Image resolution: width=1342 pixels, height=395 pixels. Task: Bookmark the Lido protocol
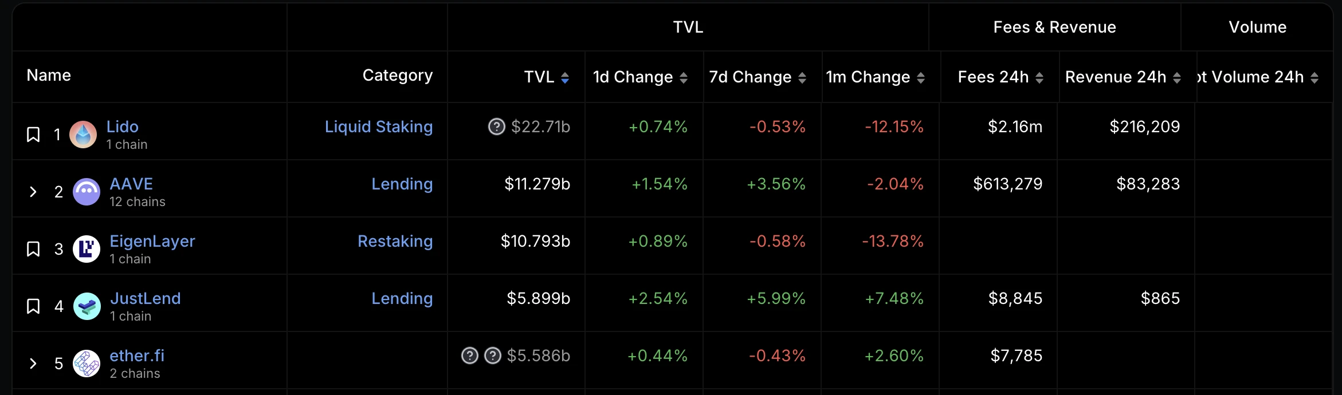point(33,135)
